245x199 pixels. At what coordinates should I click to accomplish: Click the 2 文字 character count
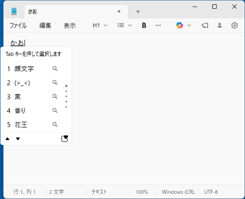tap(57, 192)
